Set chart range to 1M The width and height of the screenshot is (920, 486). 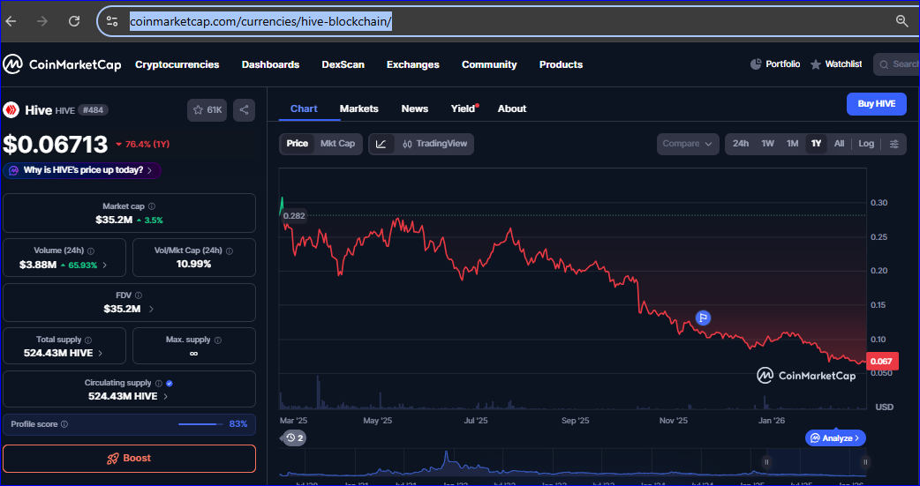pyautogui.click(x=792, y=144)
